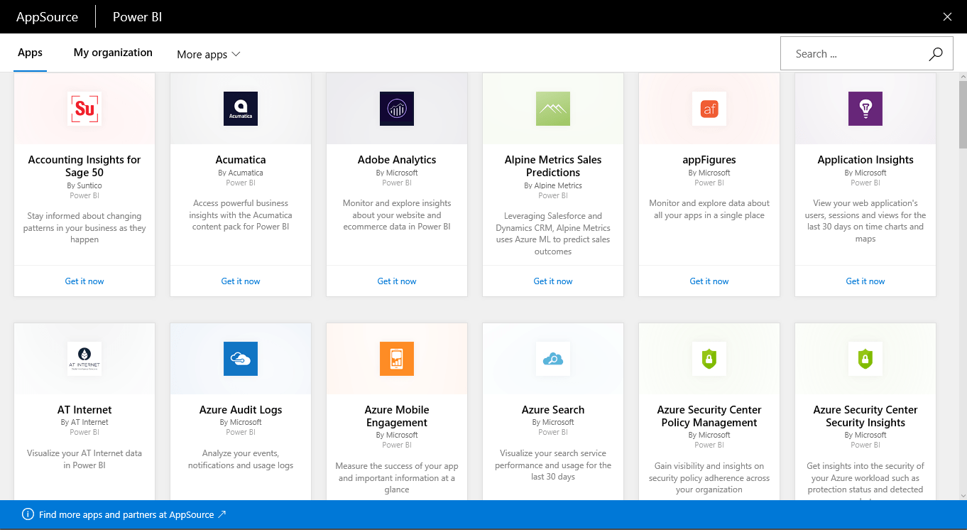Select the Azure Mobile Engagement icon
This screenshot has height=530, width=967.
[x=397, y=359]
